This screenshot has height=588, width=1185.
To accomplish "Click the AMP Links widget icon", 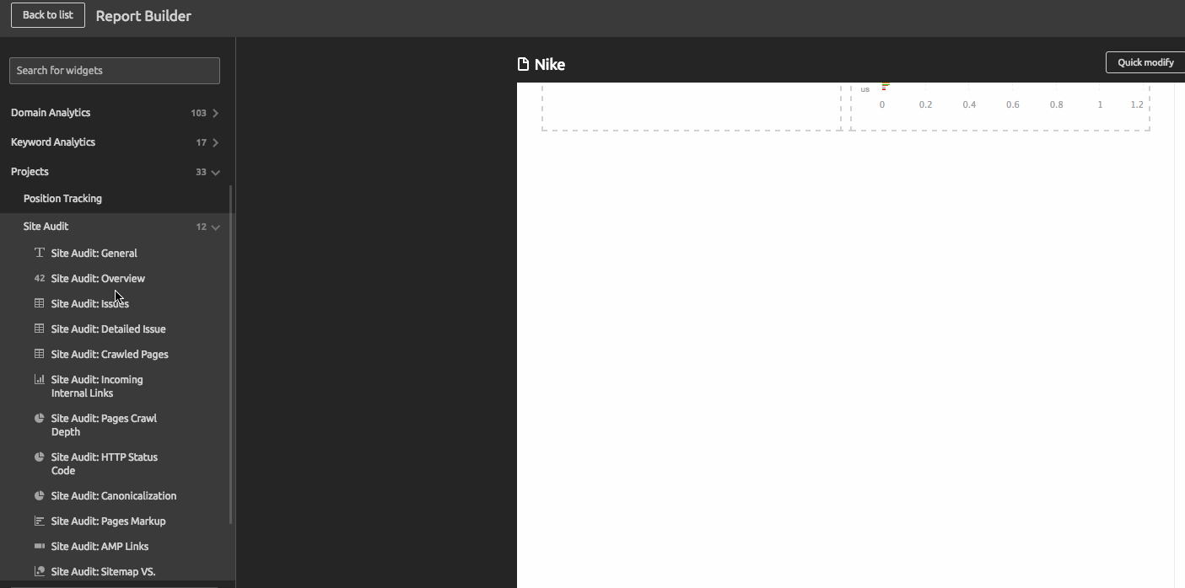I will pos(39,546).
